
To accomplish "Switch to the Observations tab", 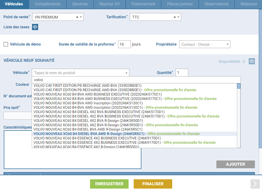I will pyautogui.click(x=216, y=4).
